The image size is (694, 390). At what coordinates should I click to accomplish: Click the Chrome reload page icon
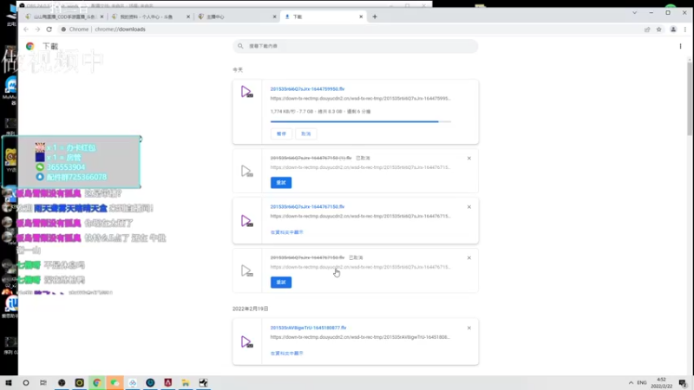point(49,29)
